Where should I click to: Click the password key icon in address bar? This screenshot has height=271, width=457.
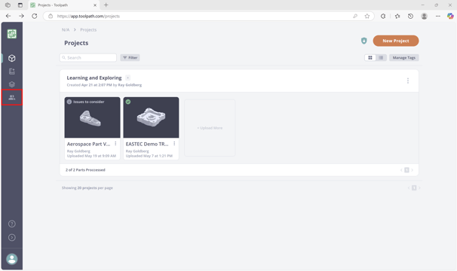point(355,16)
